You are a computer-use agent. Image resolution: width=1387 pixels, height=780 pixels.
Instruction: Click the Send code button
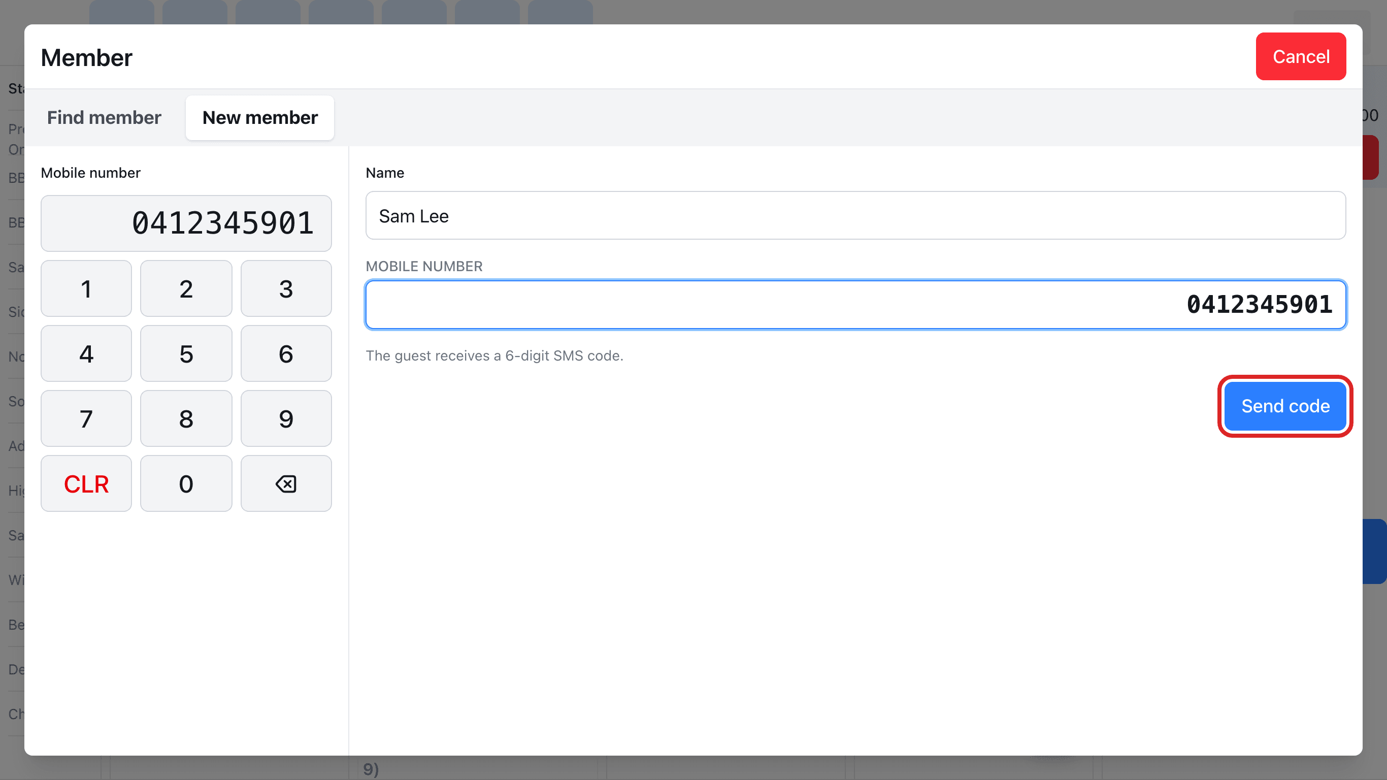(x=1285, y=406)
